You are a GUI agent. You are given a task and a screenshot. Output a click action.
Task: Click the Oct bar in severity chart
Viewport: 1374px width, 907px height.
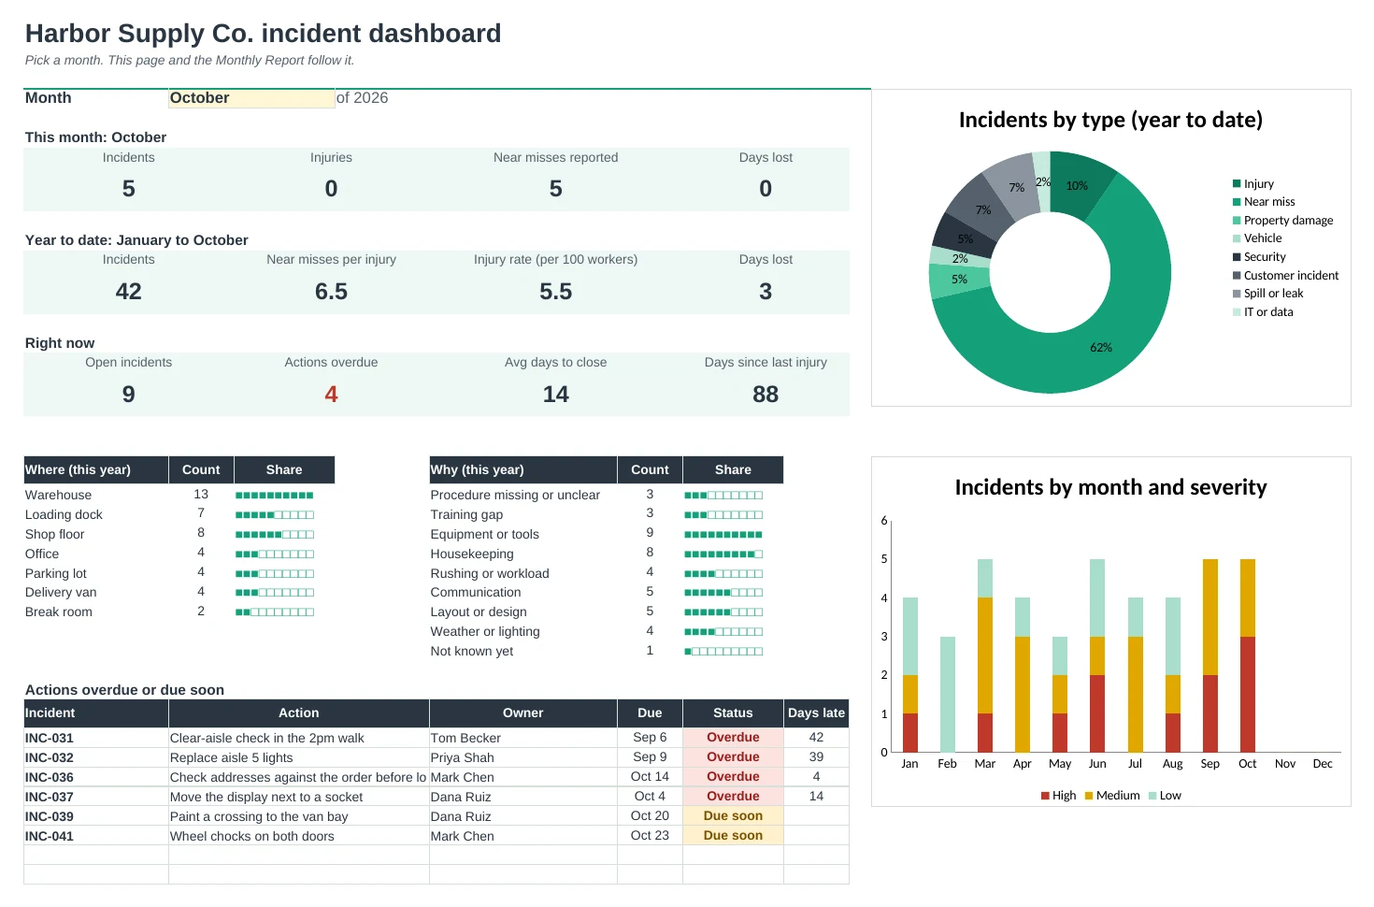tap(1248, 655)
